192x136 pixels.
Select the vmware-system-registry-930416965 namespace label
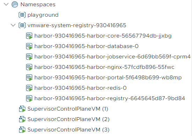(x=77, y=25)
